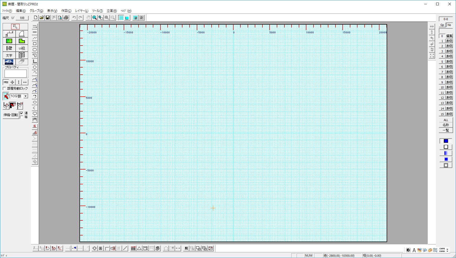The image size is (456, 258).
Task: Open the 10分割 grid division dropdown
Action: 26,96
